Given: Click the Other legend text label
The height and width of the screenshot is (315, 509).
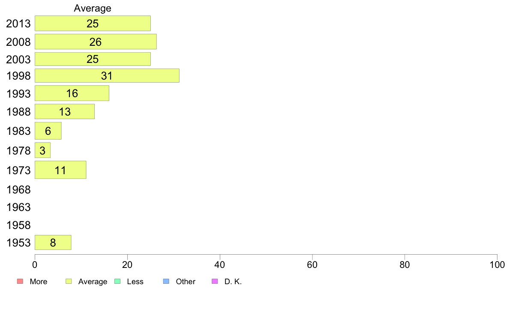Looking at the screenshot, I should click(x=186, y=282).
